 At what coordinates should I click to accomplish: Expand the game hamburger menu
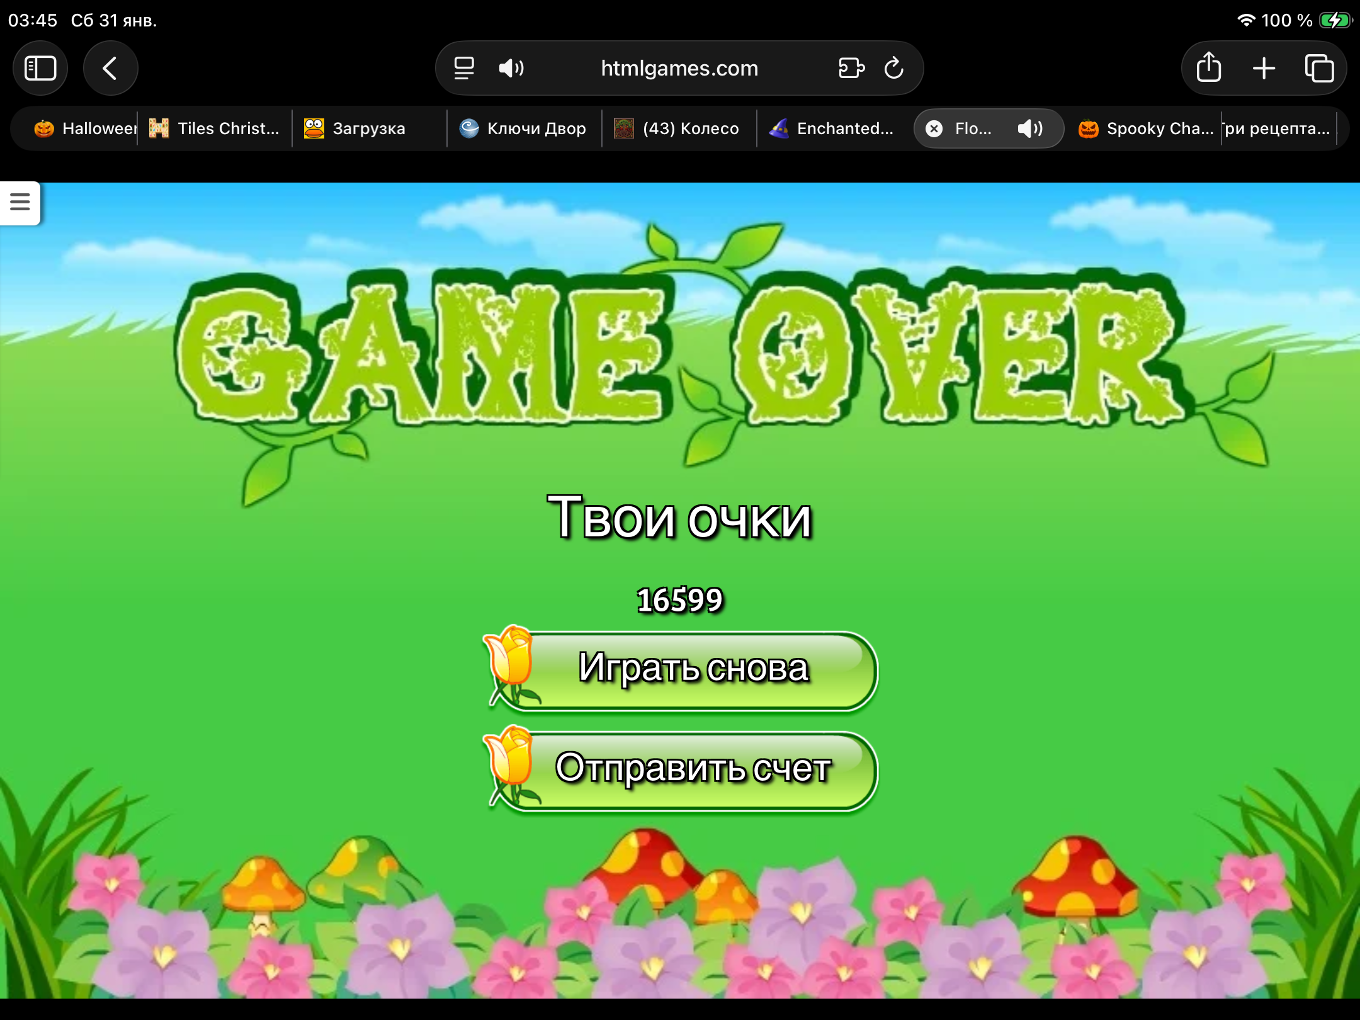[20, 202]
